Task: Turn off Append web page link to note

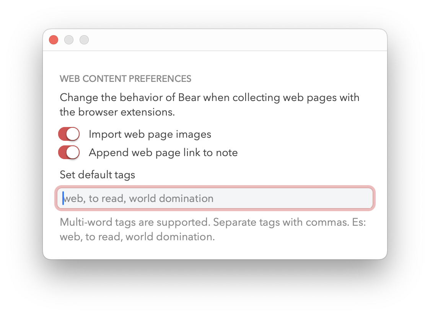Action: pyautogui.click(x=69, y=153)
